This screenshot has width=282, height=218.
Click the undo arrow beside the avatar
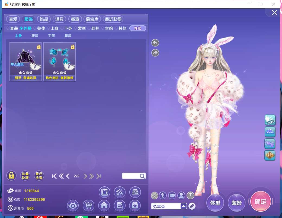(155, 43)
